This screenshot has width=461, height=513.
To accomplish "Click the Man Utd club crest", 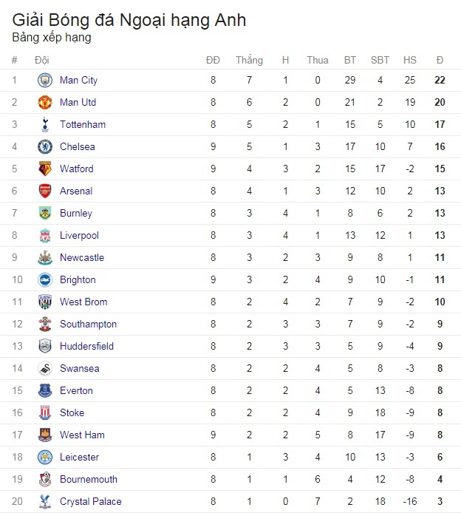I will (x=45, y=102).
